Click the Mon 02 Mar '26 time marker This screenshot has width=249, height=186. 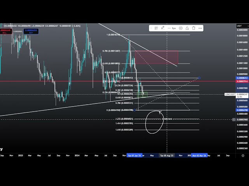click(x=199, y=155)
